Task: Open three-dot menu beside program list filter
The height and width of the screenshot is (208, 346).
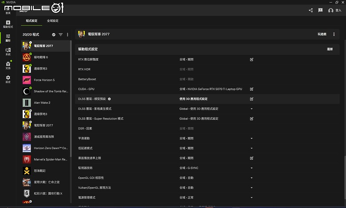Action: pos(67,35)
